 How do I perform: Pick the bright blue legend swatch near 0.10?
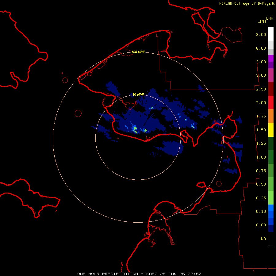[x=271, y=208]
